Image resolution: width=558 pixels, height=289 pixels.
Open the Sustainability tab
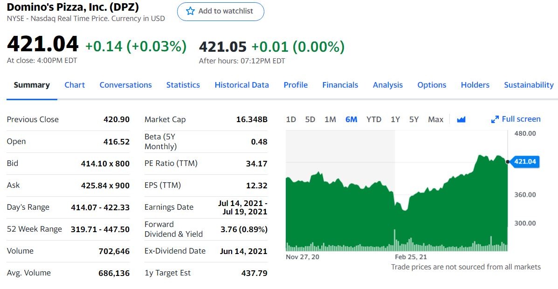tap(529, 85)
